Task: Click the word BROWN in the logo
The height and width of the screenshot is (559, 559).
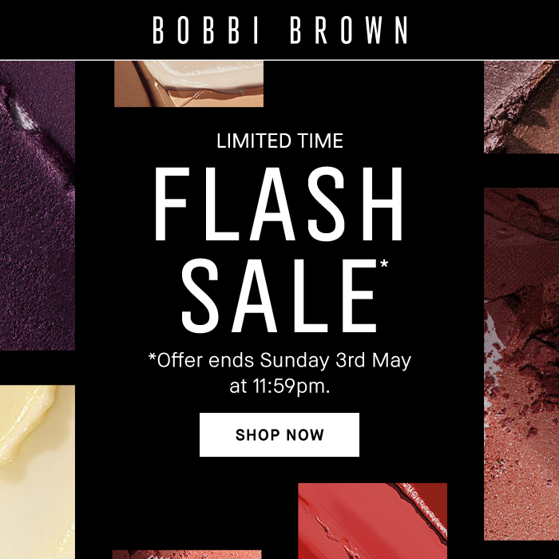Action: click(349, 30)
